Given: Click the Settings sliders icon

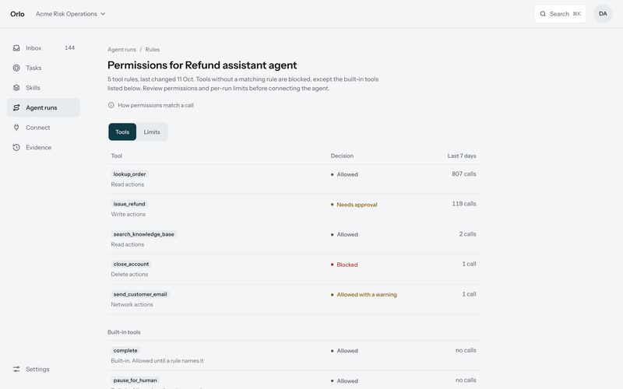Looking at the screenshot, I should 16,369.
